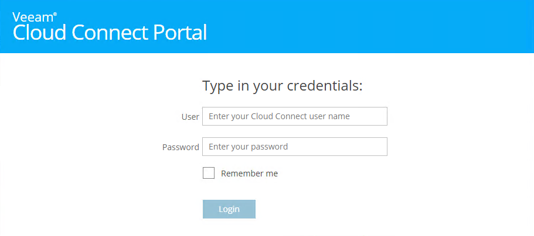Click the "Login" text on the button

tap(229, 209)
